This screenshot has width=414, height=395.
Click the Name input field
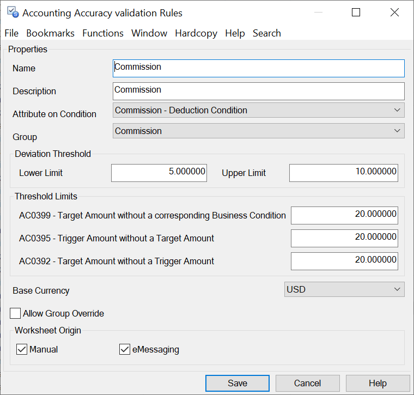[259, 69]
